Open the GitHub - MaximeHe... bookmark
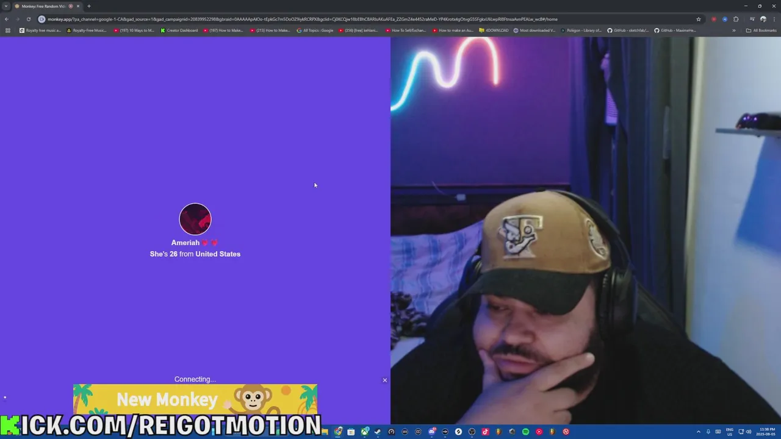The height and width of the screenshot is (439, 781). [x=675, y=30]
